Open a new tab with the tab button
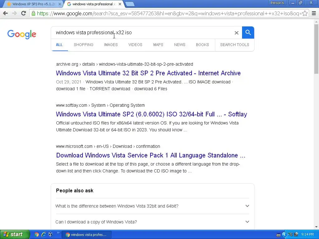 point(130,4)
